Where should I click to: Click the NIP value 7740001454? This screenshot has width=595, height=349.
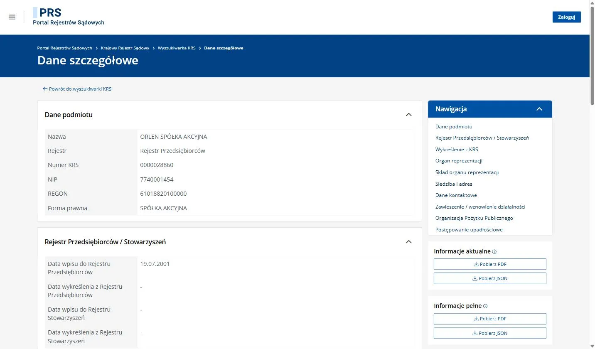(157, 179)
